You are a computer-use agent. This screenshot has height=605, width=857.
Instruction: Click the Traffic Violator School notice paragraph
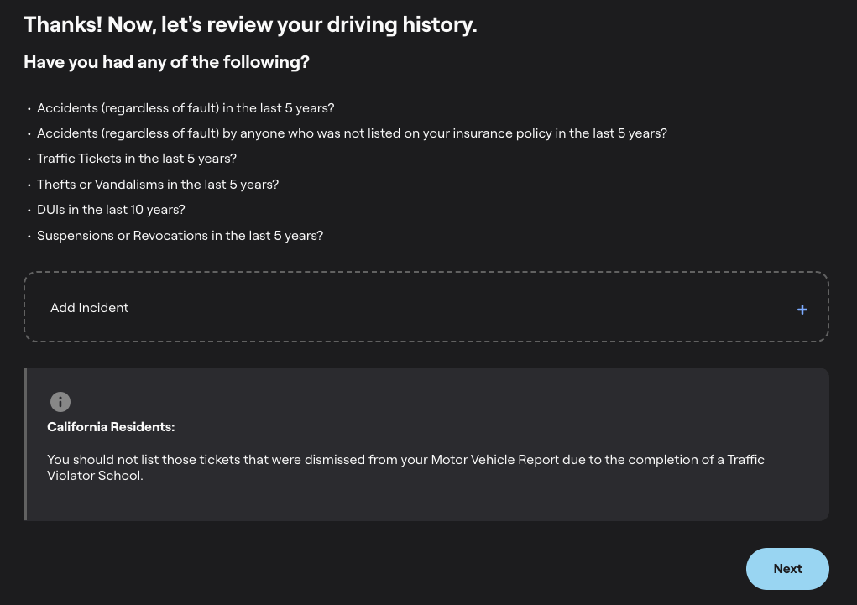[405, 467]
